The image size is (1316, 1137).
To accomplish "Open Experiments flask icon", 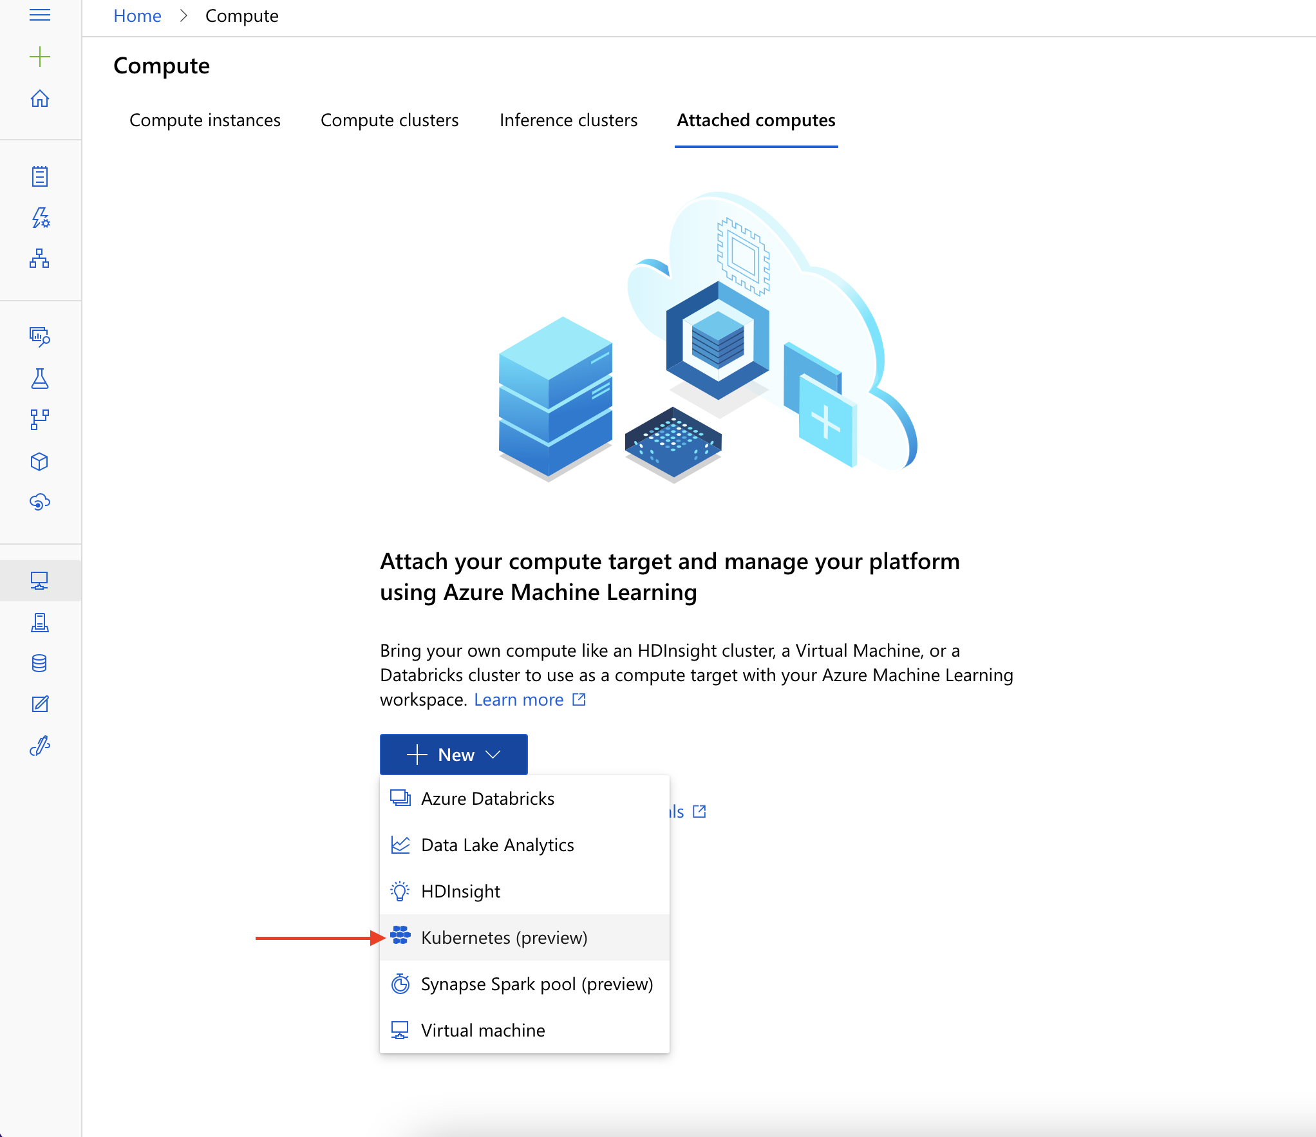I will pyautogui.click(x=40, y=378).
